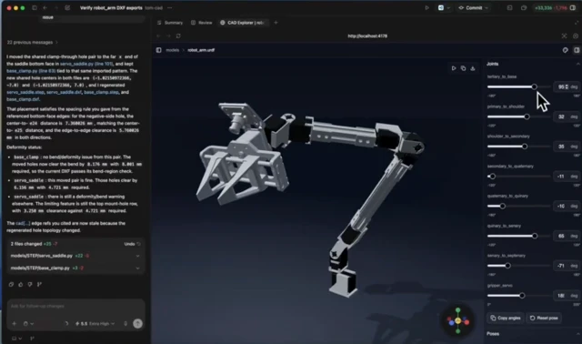
Task: Add a new tab with plus
Action: click(276, 23)
